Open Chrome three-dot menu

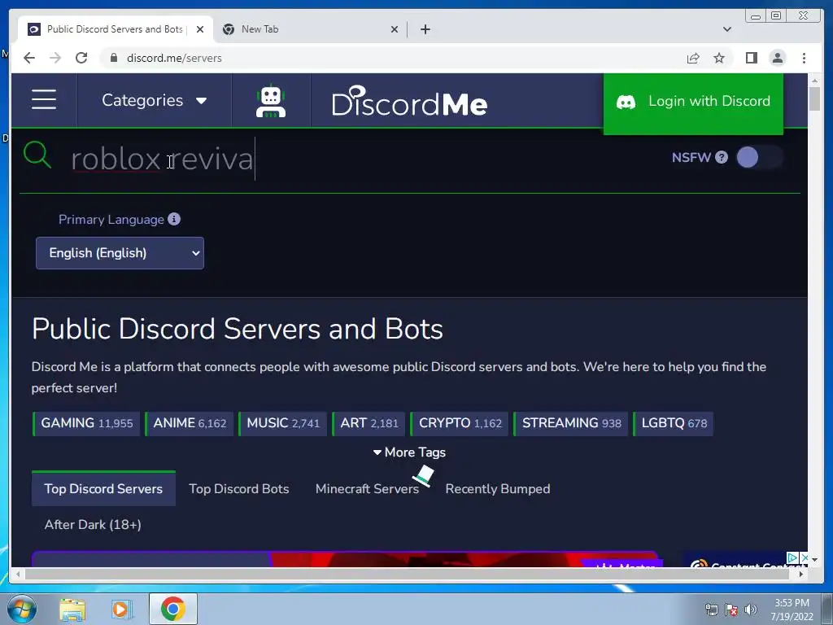click(804, 58)
